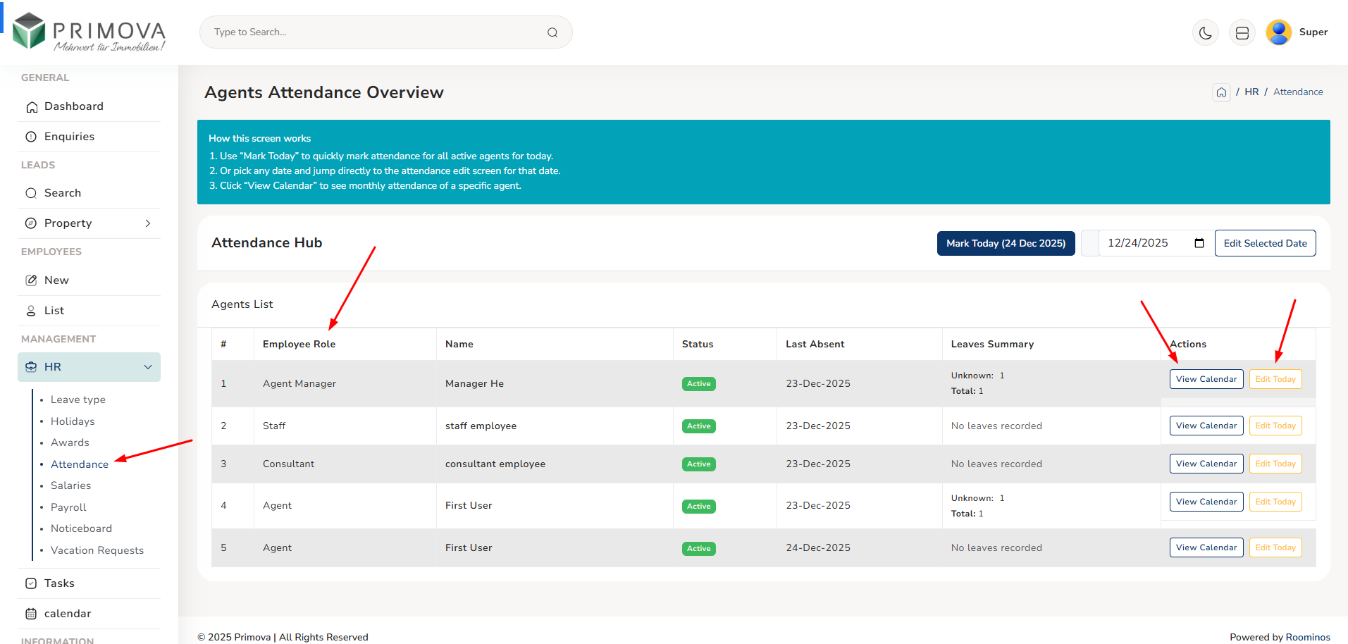The image size is (1348, 644).
Task: Open Enquiries in the sidebar
Action: [x=69, y=137]
